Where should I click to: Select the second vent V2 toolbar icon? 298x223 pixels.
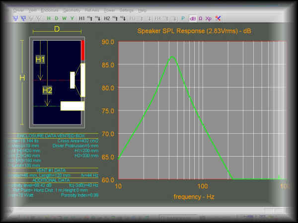[23, 18]
